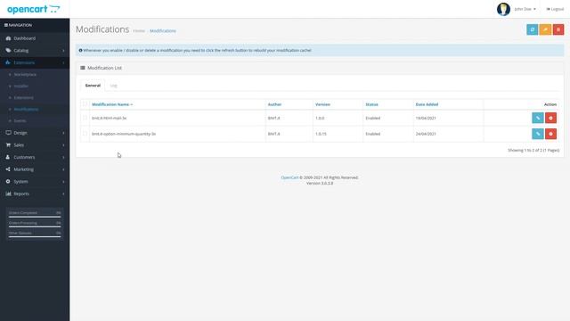570x321 pixels.
Task: Sort by Status column
Action: (x=372, y=104)
